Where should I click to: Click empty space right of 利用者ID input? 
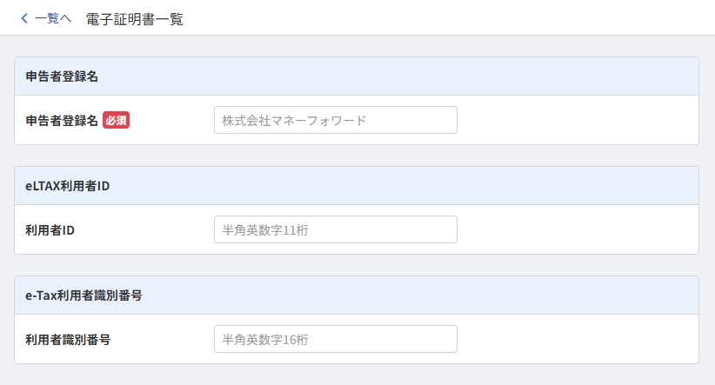click(x=574, y=229)
